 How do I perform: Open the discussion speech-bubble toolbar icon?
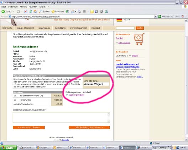(101, 11)
